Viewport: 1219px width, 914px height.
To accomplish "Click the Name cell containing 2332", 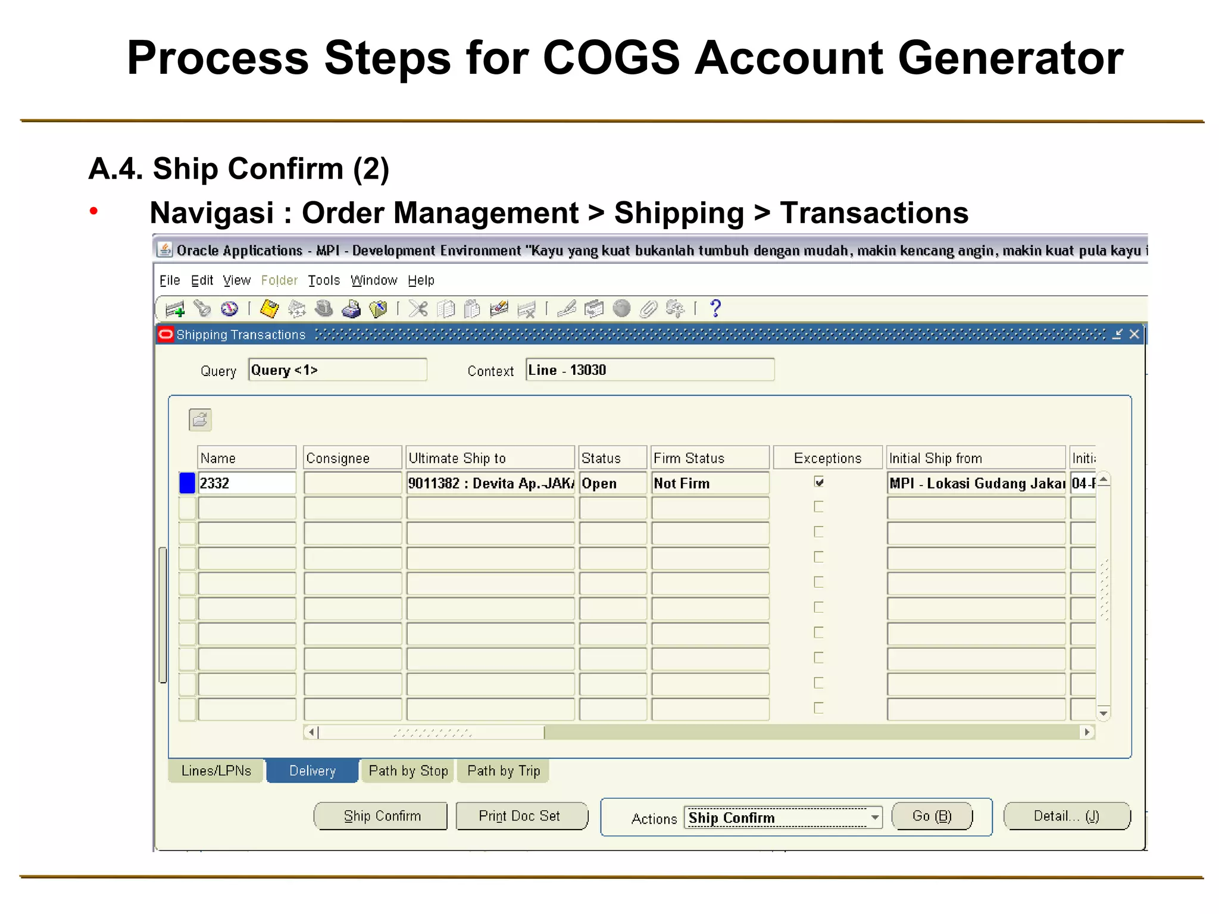I will tap(246, 483).
